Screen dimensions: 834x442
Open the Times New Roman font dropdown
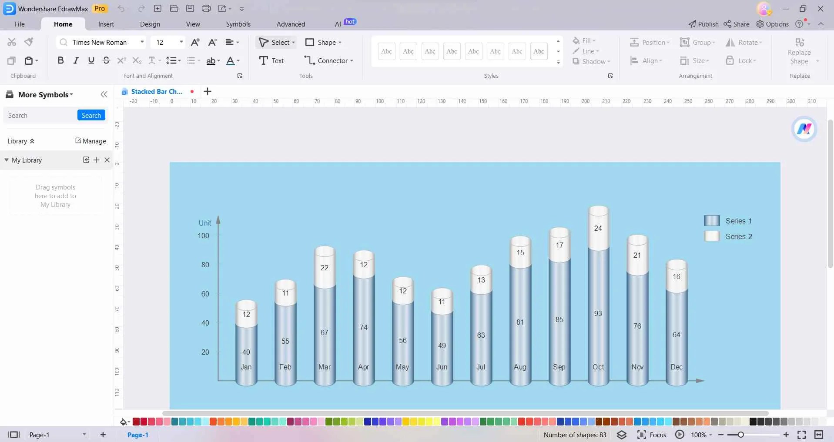click(142, 42)
